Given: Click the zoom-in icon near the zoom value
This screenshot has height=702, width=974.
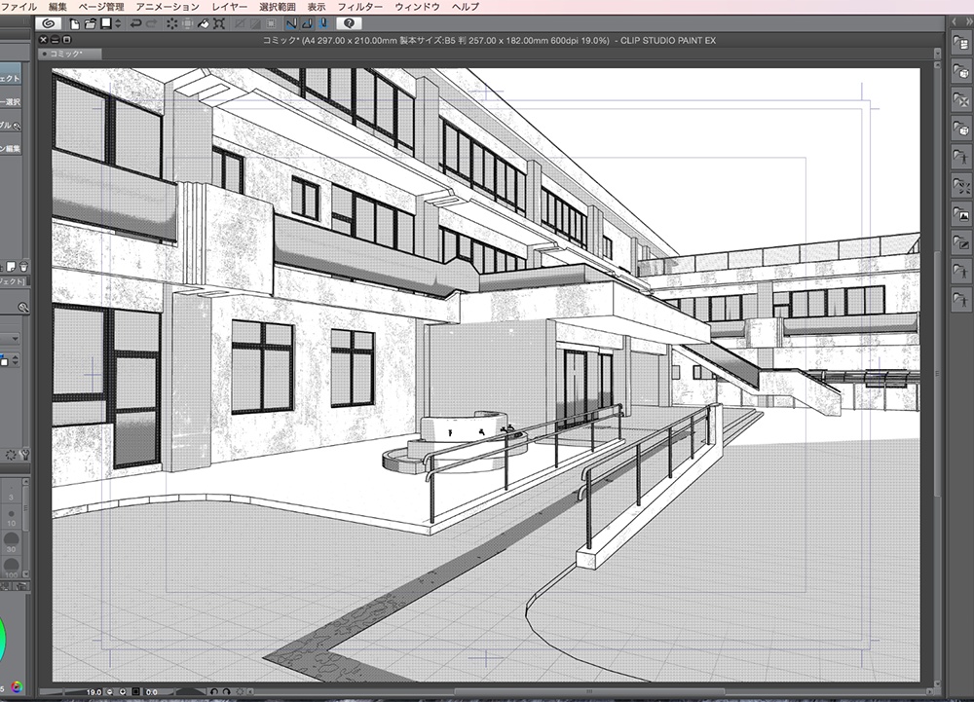Looking at the screenshot, I should pos(123,690).
